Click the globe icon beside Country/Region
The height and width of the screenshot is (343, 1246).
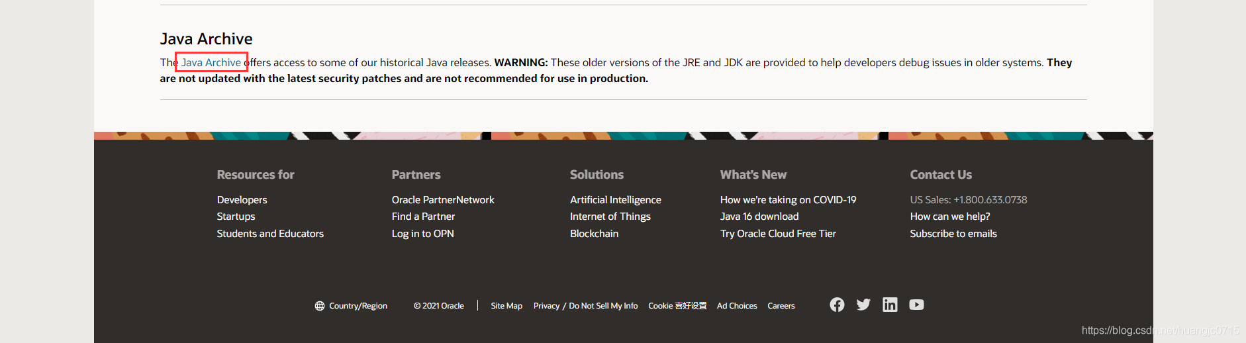click(320, 306)
